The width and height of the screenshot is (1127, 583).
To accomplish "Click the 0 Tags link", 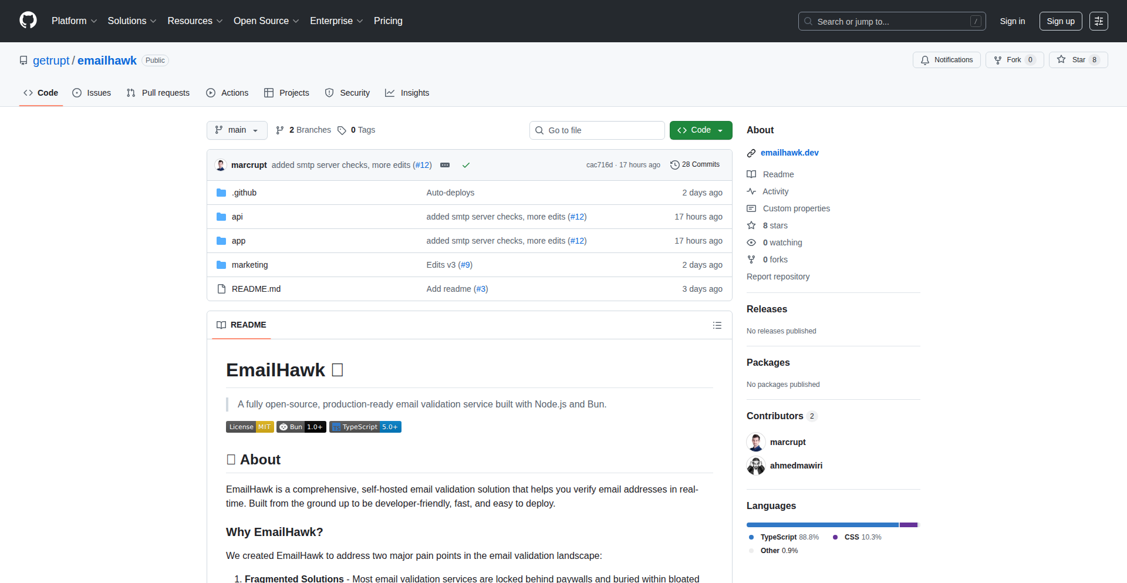I will point(356,130).
